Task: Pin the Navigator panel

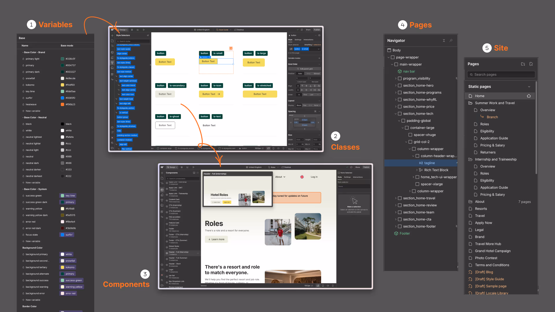Action: (x=451, y=40)
